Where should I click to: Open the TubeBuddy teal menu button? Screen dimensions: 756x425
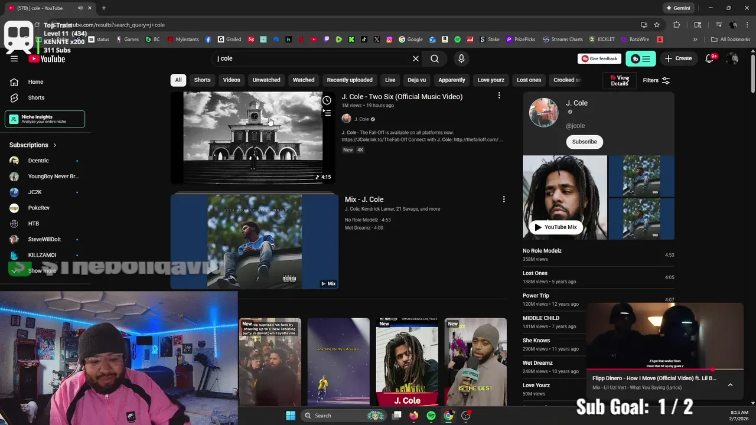(641, 58)
